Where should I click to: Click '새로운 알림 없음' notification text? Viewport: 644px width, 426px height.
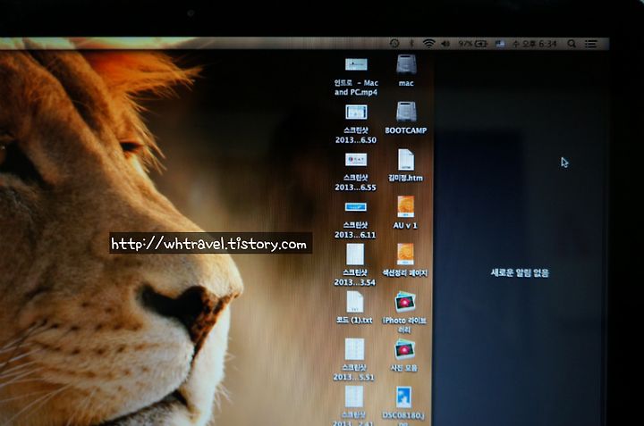tap(520, 272)
